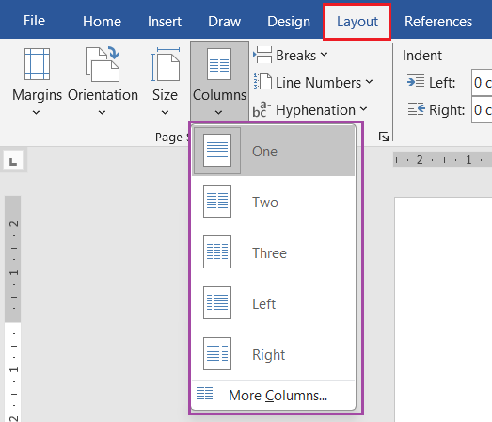Open the Design tab
The height and width of the screenshot is (422, 492).
[289, 22]
